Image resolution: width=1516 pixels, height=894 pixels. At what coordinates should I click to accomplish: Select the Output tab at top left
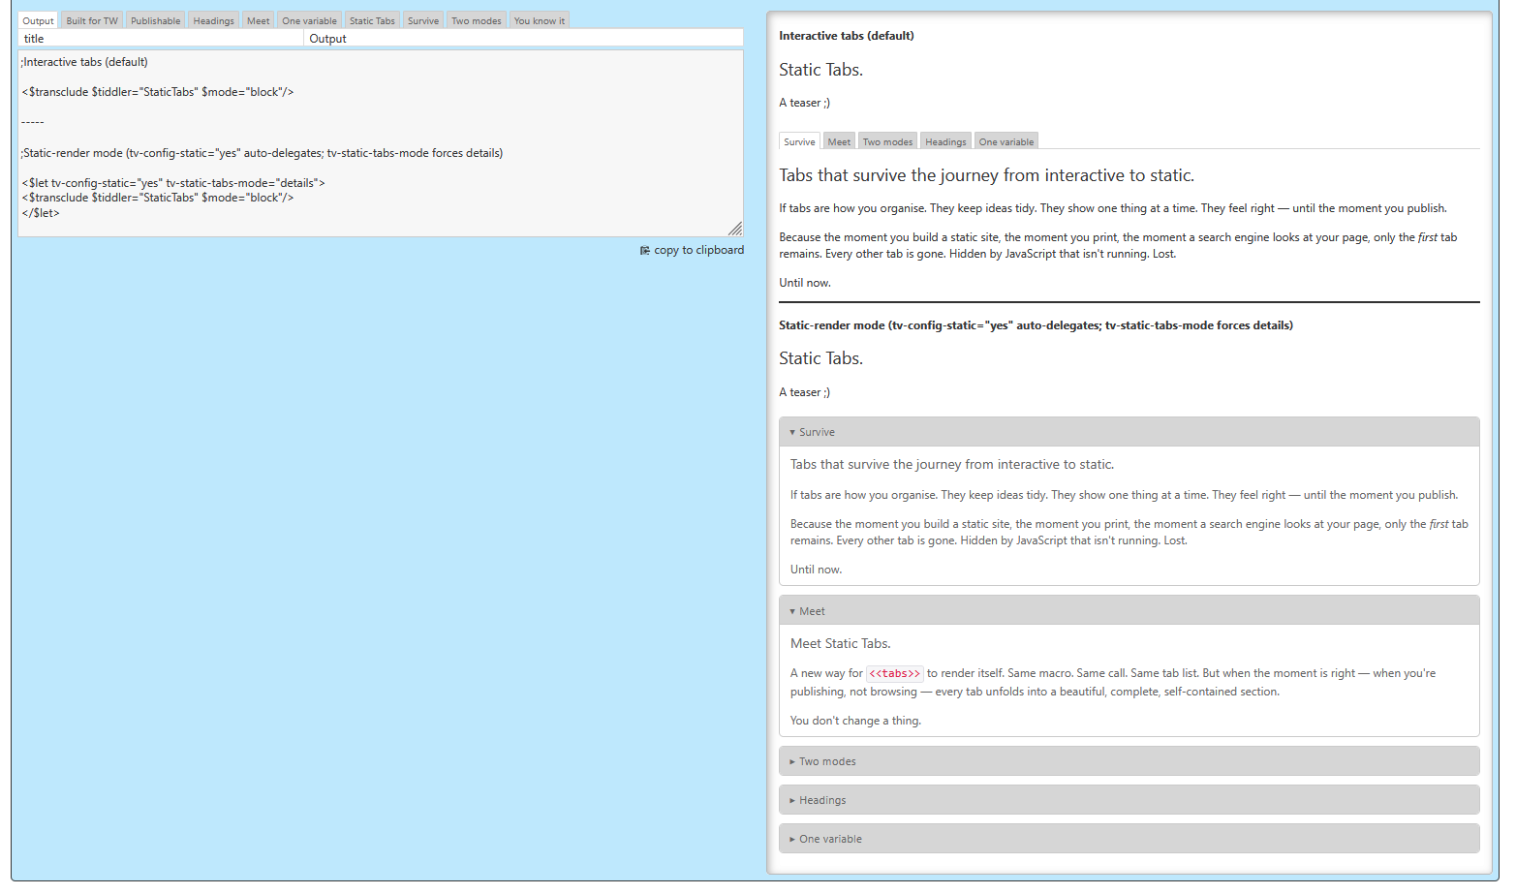click(39, 20)
